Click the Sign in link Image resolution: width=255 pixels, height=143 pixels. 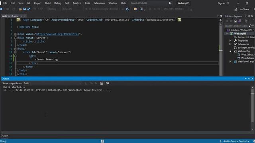click(x=222, y=3)
